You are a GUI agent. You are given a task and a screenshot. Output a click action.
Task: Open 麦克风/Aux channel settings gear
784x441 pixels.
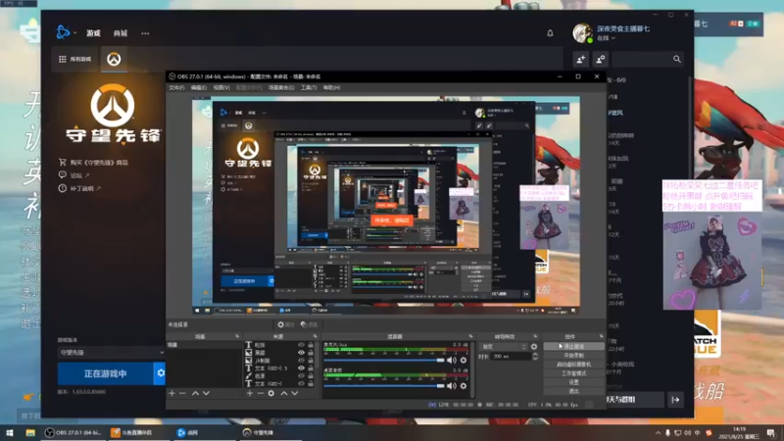[x=464, y=360]
